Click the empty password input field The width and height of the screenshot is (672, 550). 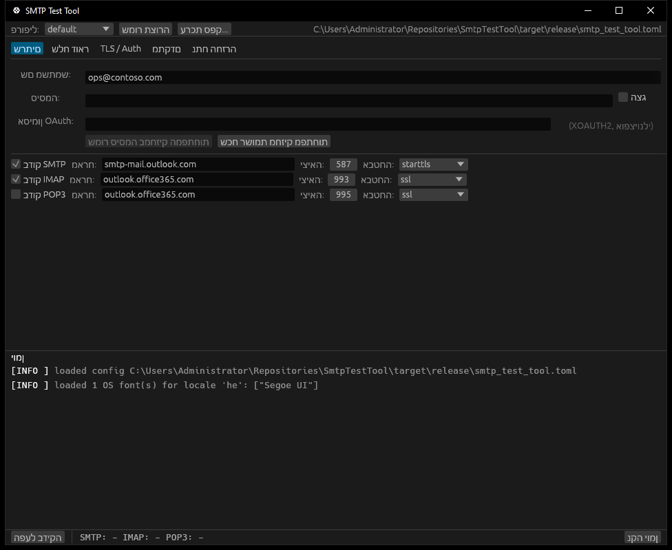349,101
